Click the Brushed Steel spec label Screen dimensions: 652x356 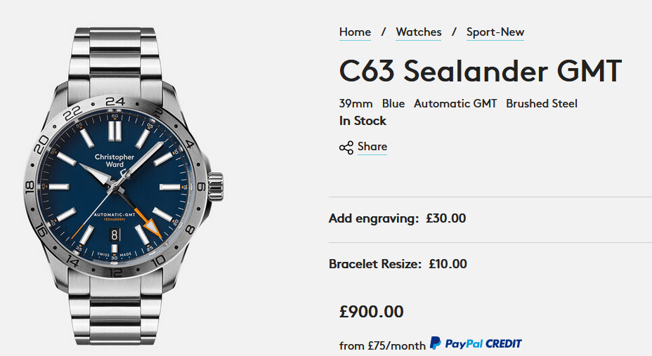(542, 103)
